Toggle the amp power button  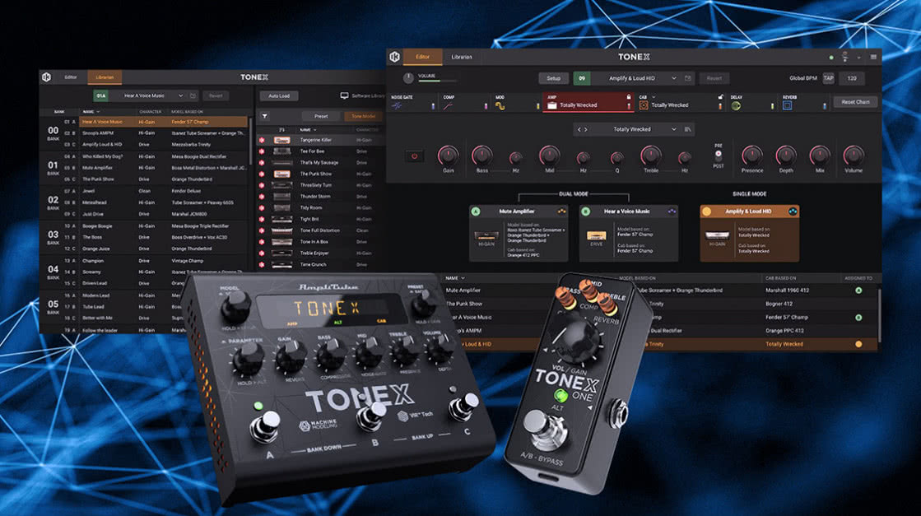[414, 156]
